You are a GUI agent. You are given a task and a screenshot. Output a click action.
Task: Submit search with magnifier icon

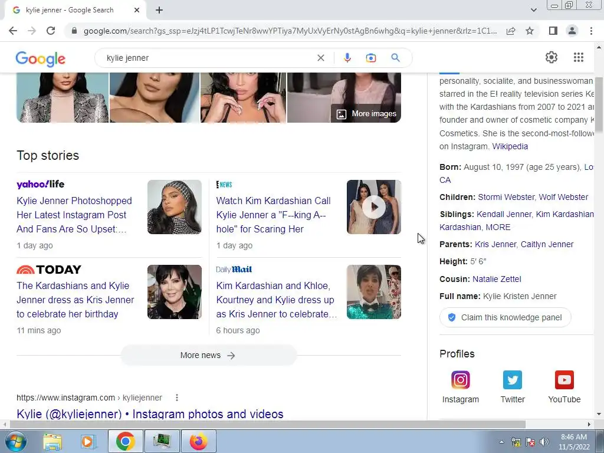click(x=395, y=58)
